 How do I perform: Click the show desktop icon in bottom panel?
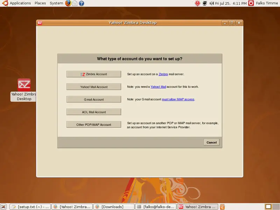coord(3,207)
